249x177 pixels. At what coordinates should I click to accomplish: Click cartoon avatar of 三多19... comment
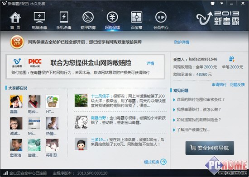coord(81,144)
